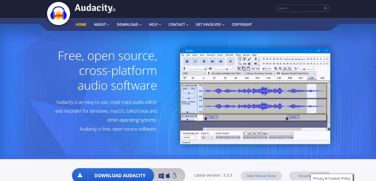Image resolution: width=376 pixels, height=181 pixels.
Task: Open the Privacy & Cookies Policy
Action: [332, 178]
